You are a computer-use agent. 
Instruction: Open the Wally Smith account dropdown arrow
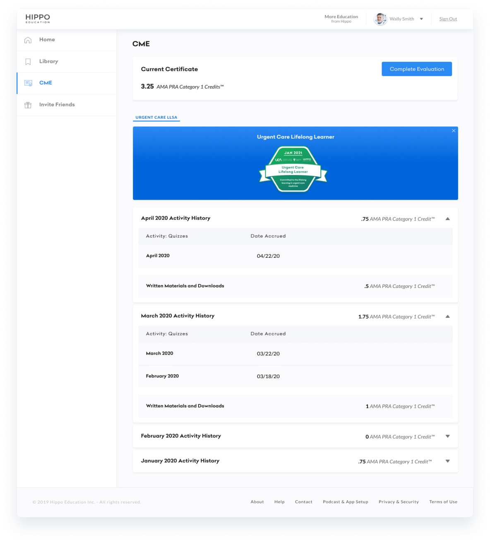pos(421,19)
